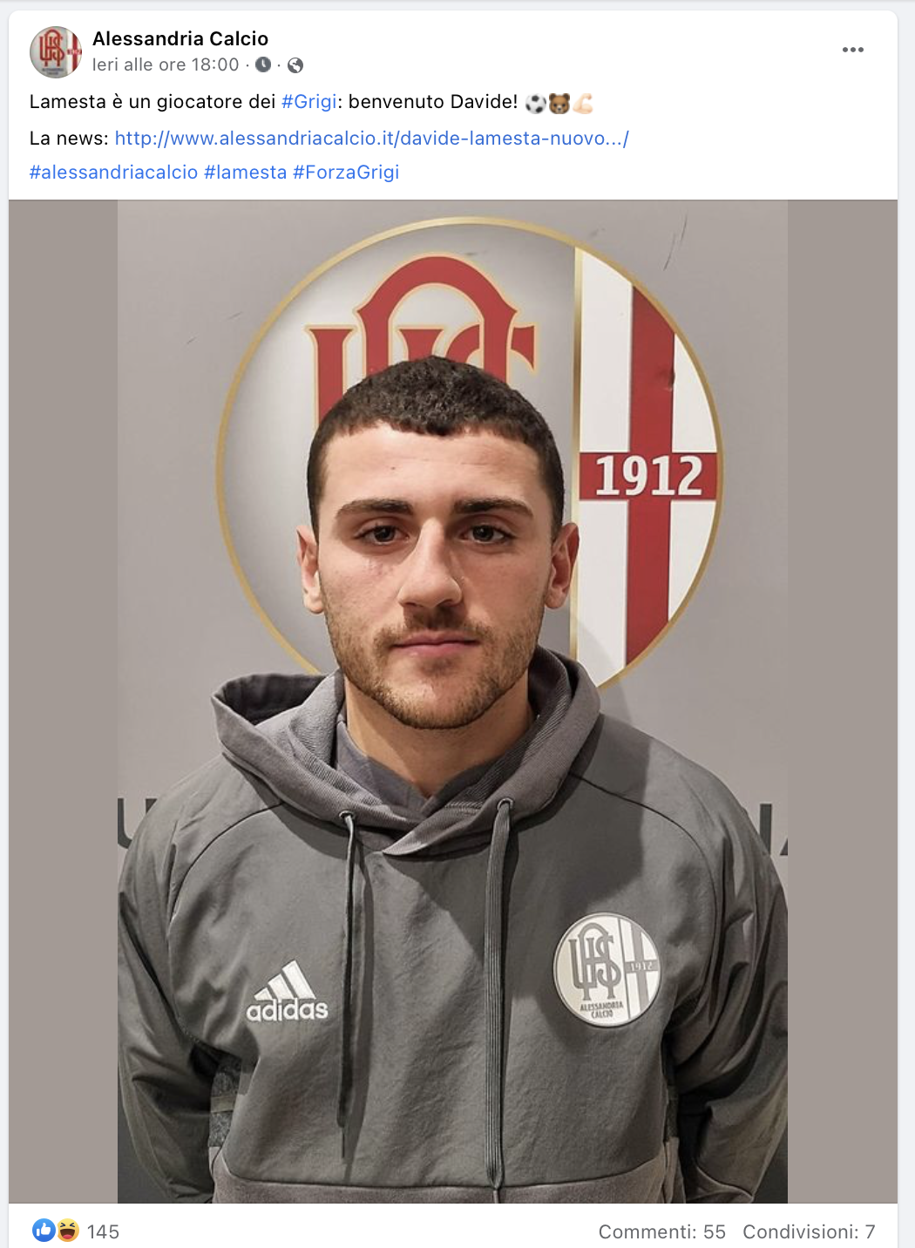The height and width of the screenshot is (1248, 915).
Task: Show the 55 comments (Commenti)
Action: [x=662, y=1231]
